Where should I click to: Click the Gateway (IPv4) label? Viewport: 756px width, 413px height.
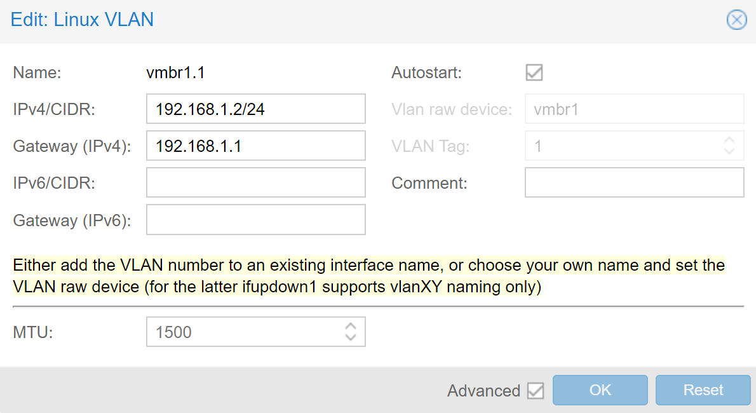(x=72, y=146)
